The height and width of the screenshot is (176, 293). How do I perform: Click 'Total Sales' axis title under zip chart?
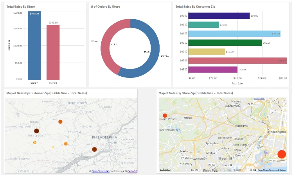point(238,83)
